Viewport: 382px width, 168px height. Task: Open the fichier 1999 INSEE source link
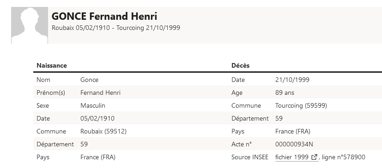297,157
